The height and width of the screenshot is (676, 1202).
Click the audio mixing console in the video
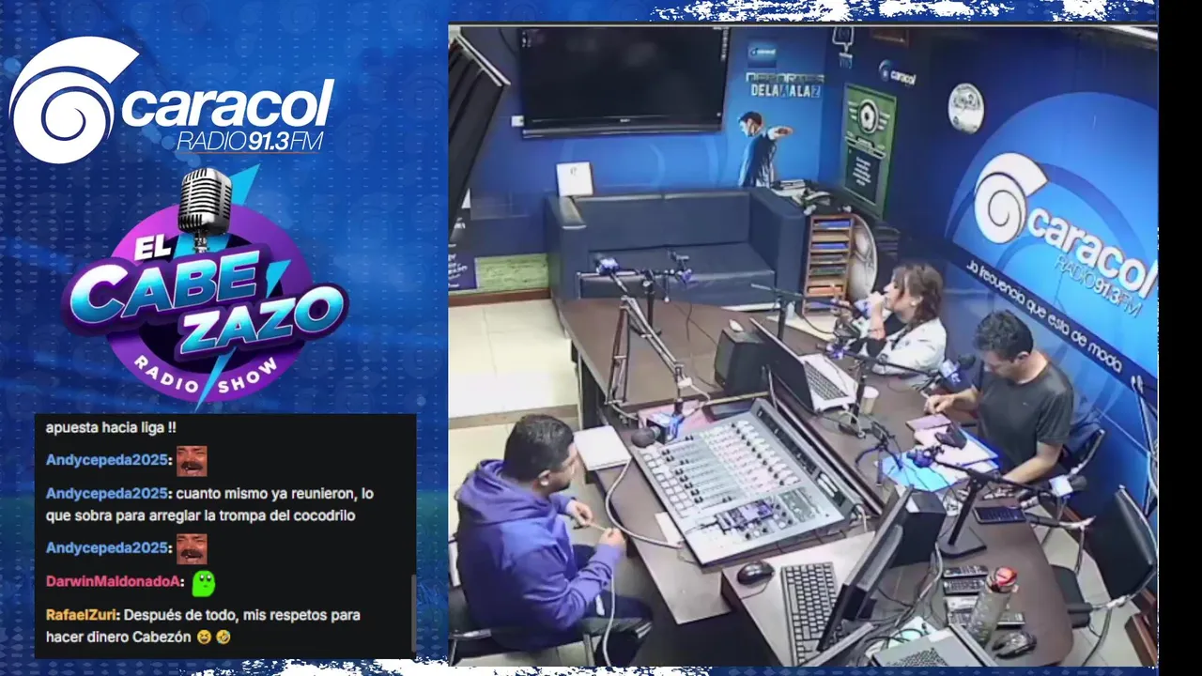[x=740, y=479]
